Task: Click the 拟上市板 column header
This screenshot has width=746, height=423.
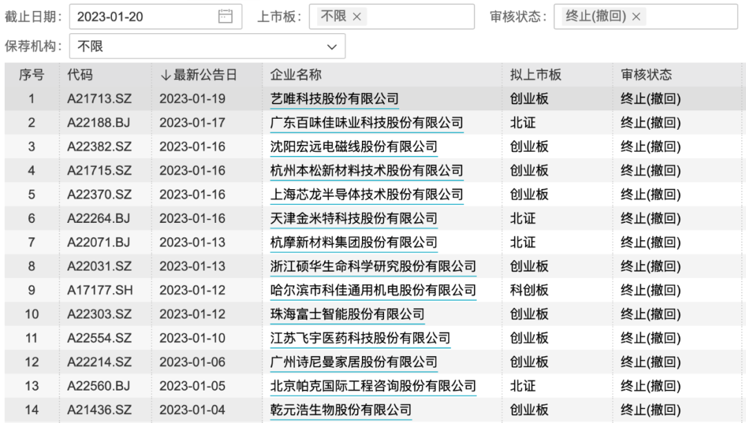Action: pos(535,75)
